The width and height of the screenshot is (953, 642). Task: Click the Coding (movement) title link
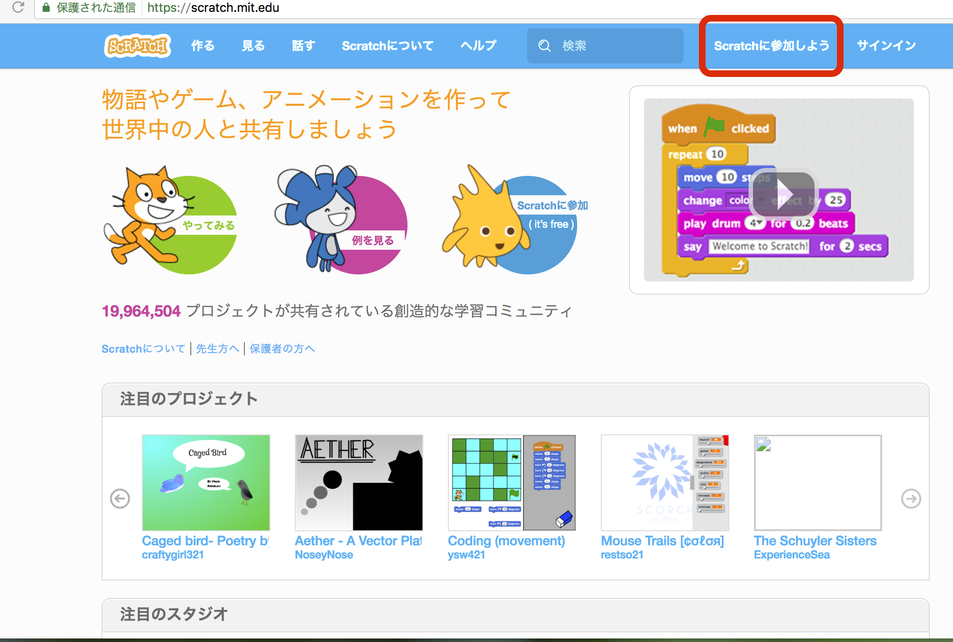click(506, 541)
